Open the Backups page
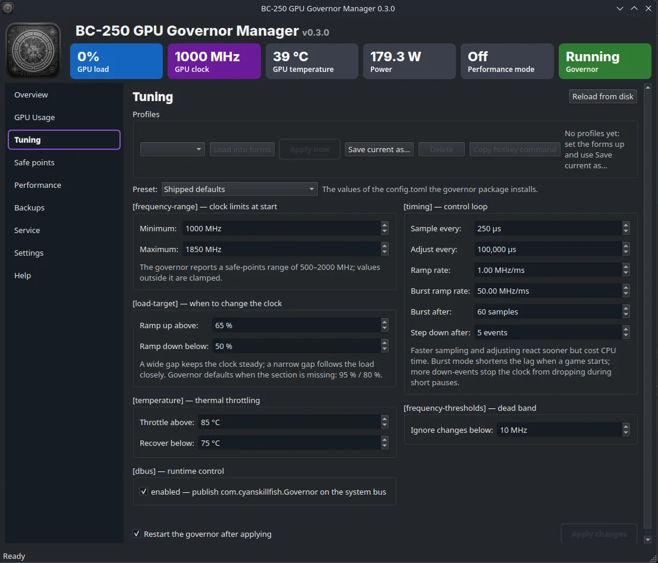 64,208
